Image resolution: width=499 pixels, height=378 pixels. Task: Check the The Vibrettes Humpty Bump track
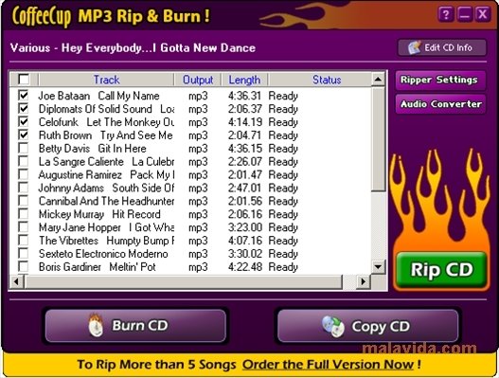point(24,240)
